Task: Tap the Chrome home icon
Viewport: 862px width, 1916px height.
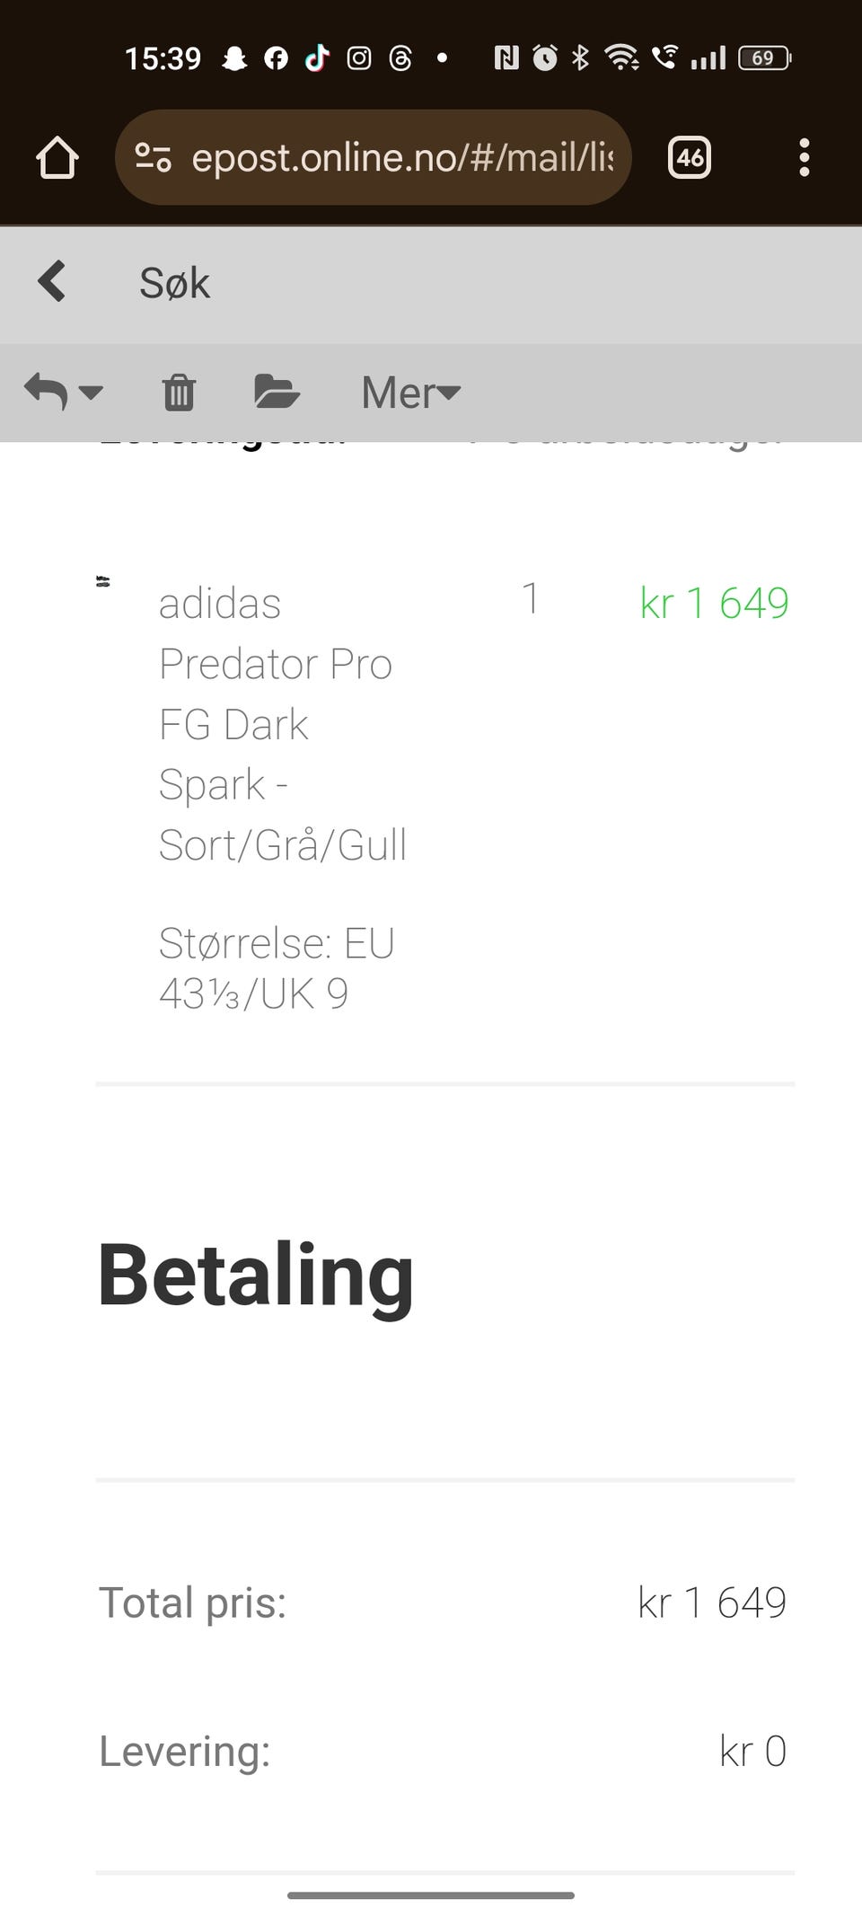Action: 57,158
